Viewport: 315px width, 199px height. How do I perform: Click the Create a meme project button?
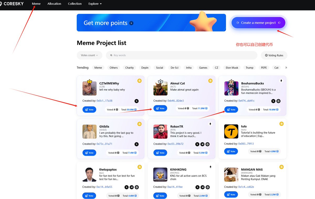click(258, 23)
